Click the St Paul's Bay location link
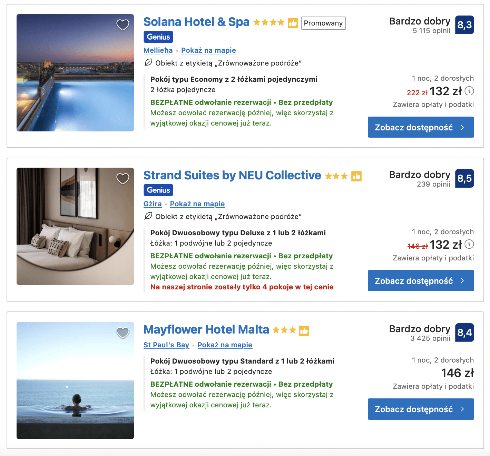490x456 pixels. tap(166, 345)
